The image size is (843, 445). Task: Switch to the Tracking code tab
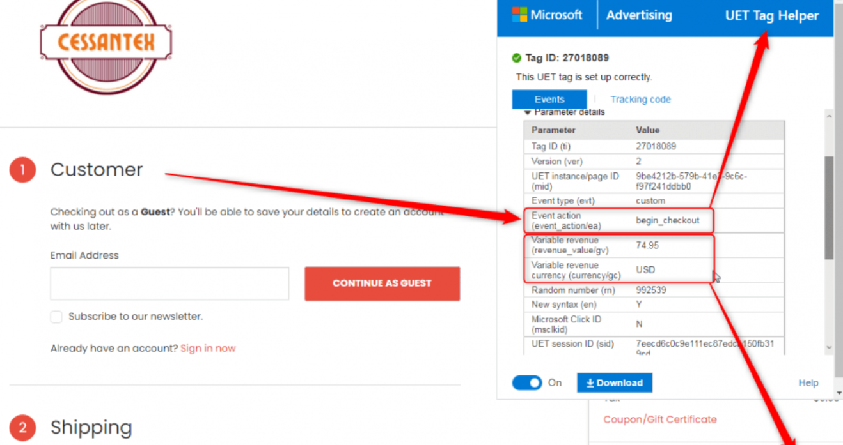[640, 100]
